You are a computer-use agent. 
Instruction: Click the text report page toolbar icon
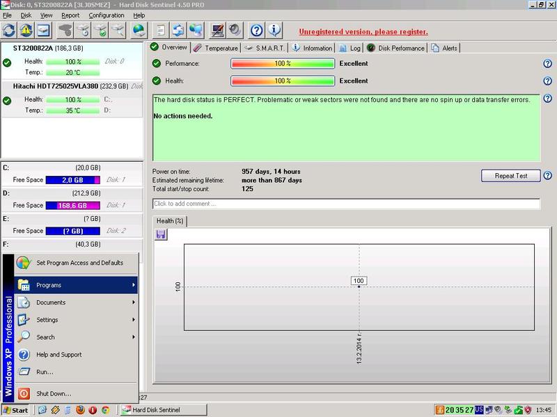click(161, 31)
